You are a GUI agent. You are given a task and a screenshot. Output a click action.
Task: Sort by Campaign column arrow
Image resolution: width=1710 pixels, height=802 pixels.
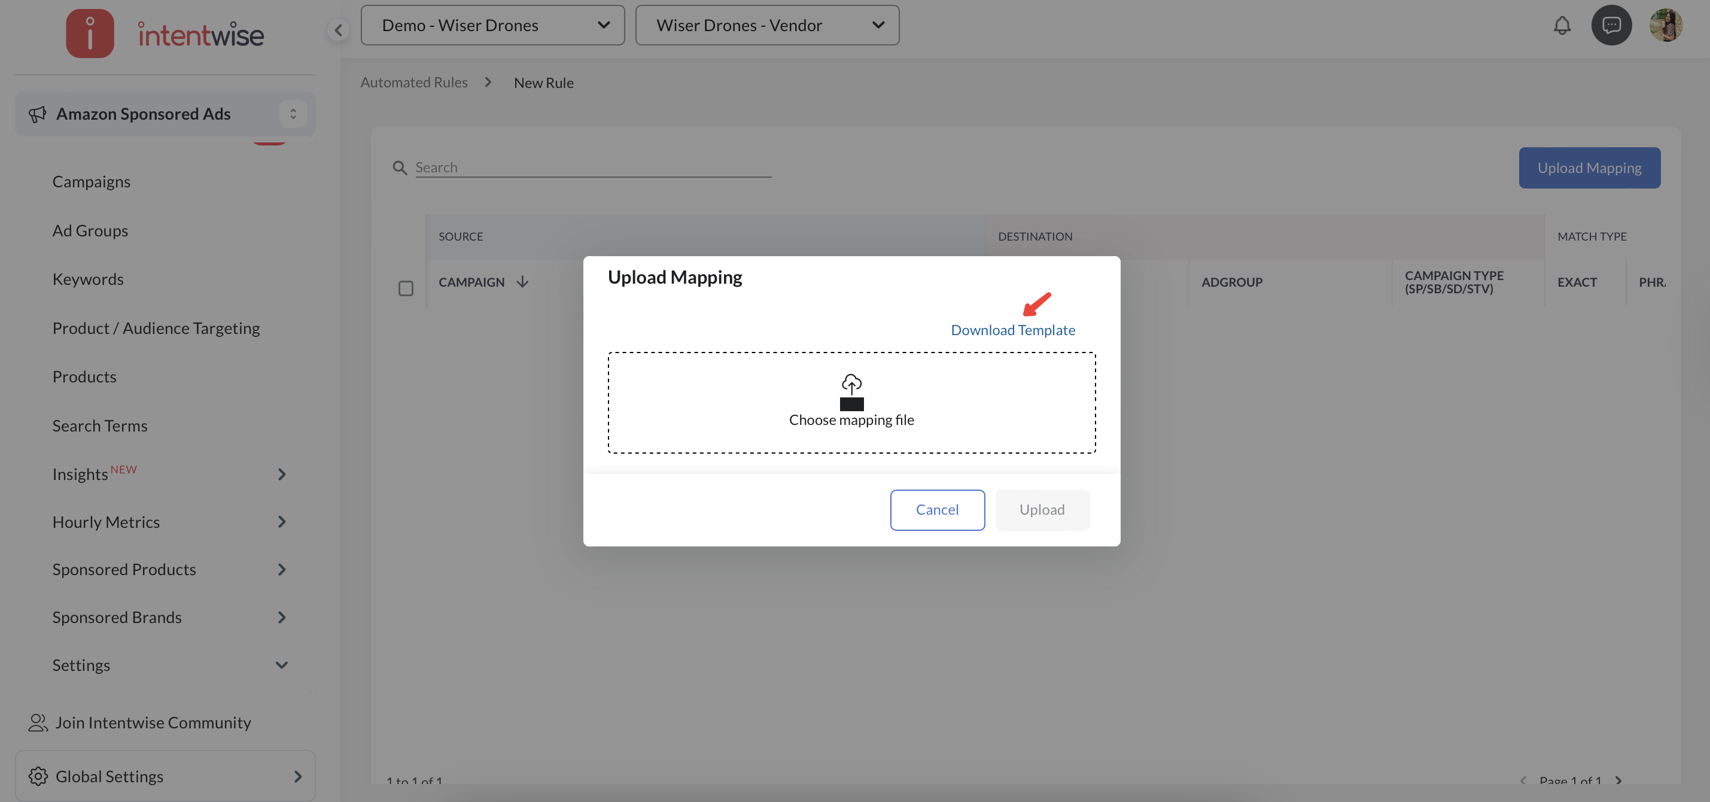click(522, 282)
